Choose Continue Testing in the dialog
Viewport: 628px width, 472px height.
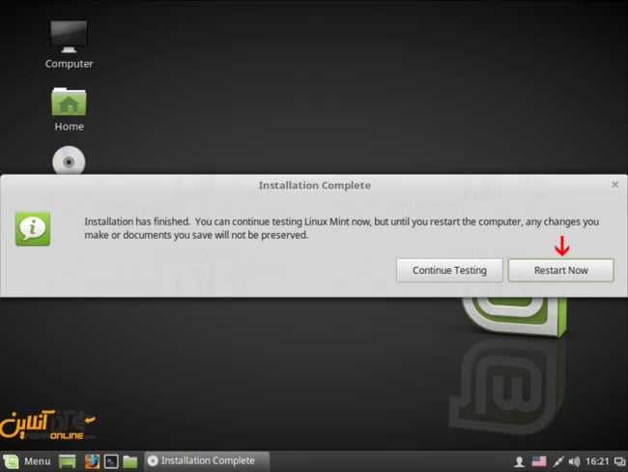(x=449, y=270)
